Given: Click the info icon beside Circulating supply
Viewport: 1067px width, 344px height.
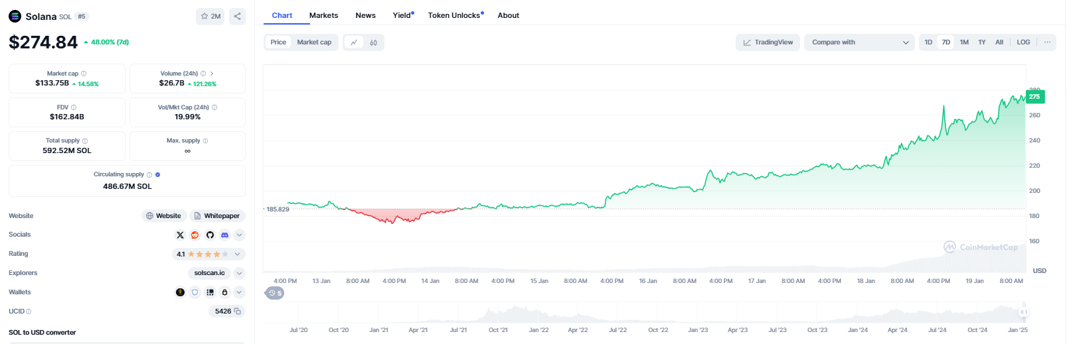Looking at the screenshot, I should pos(149,175).
